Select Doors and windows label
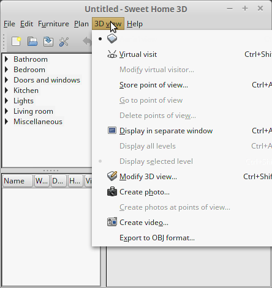 point(47,80)
